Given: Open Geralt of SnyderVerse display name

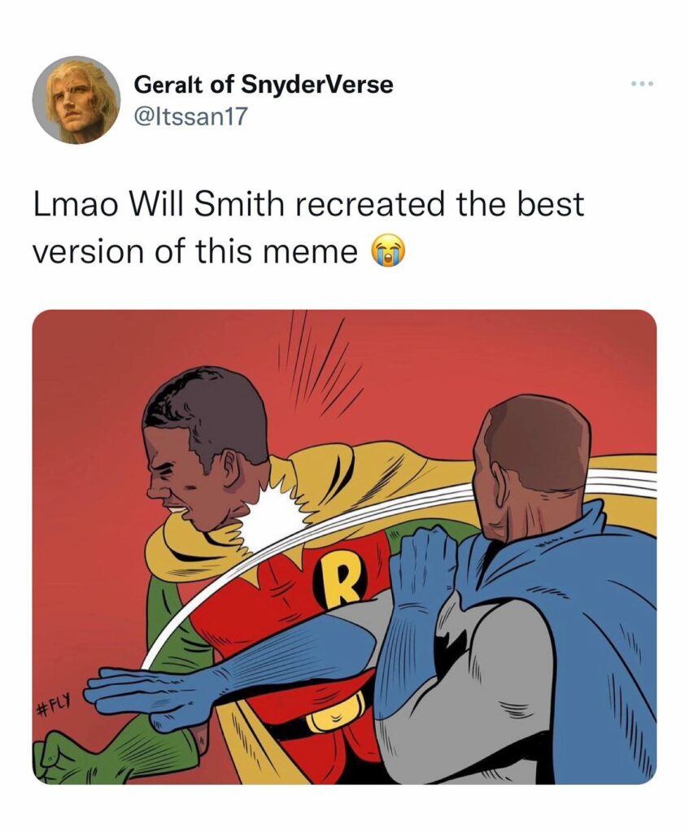Looking at the screenshot, I should (x=264, y=84).
